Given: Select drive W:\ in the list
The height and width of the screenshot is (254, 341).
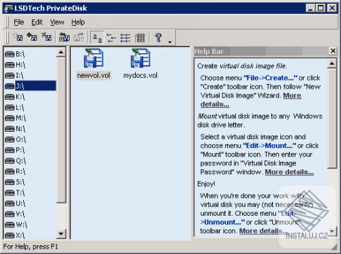Looking at the screenshot, I should click(16, 225).
